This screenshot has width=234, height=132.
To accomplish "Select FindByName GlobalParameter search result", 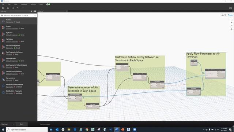I will point(19,60).
